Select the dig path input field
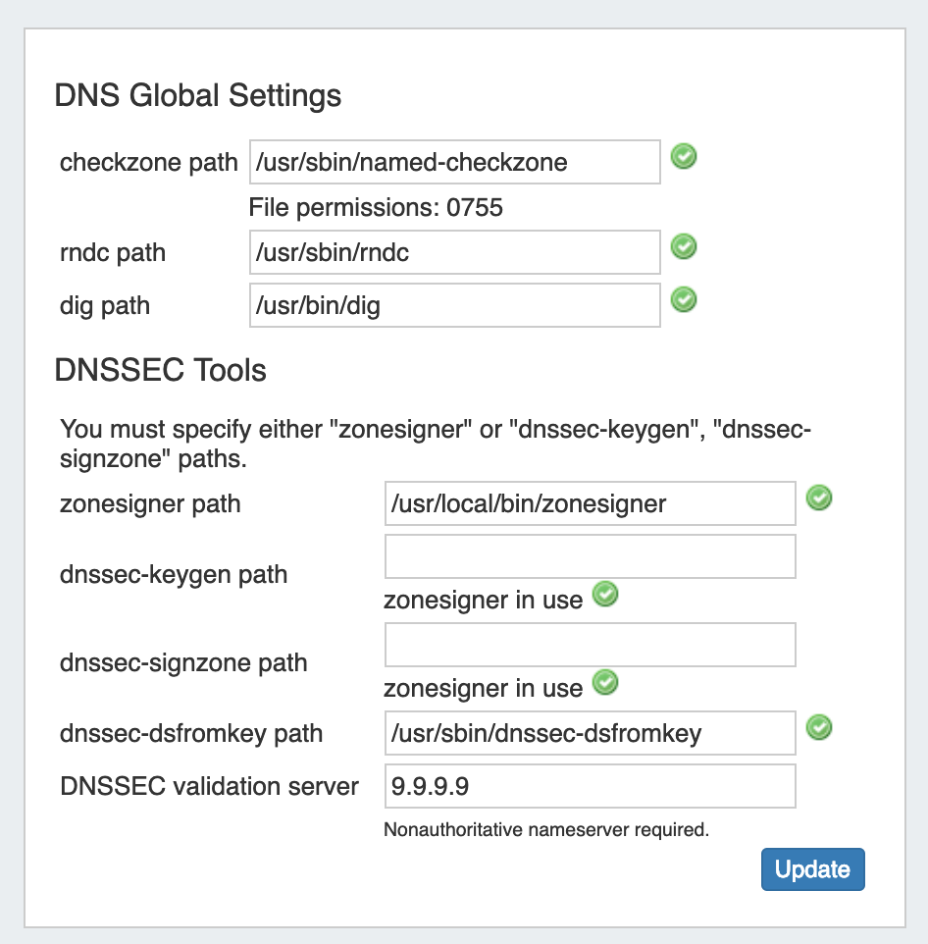The height and width of the screenshot is (944, 928). (454, 306)
